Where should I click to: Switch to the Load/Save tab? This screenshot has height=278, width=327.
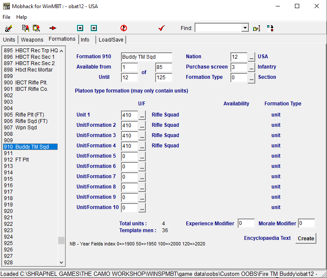tap(111, 40)
